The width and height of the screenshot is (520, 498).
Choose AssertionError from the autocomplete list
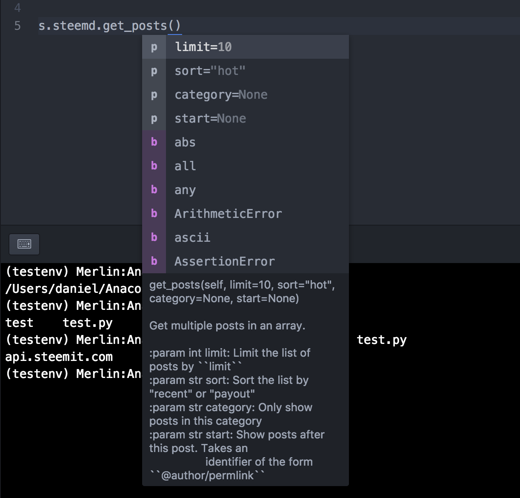246,261
